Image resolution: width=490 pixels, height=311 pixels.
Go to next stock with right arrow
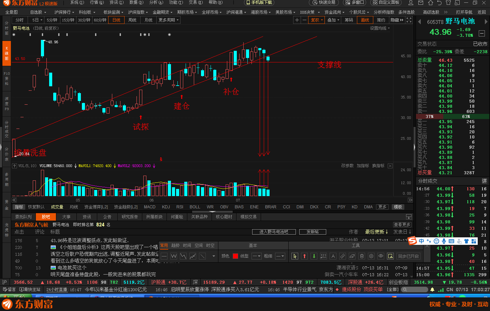[486, 21]
